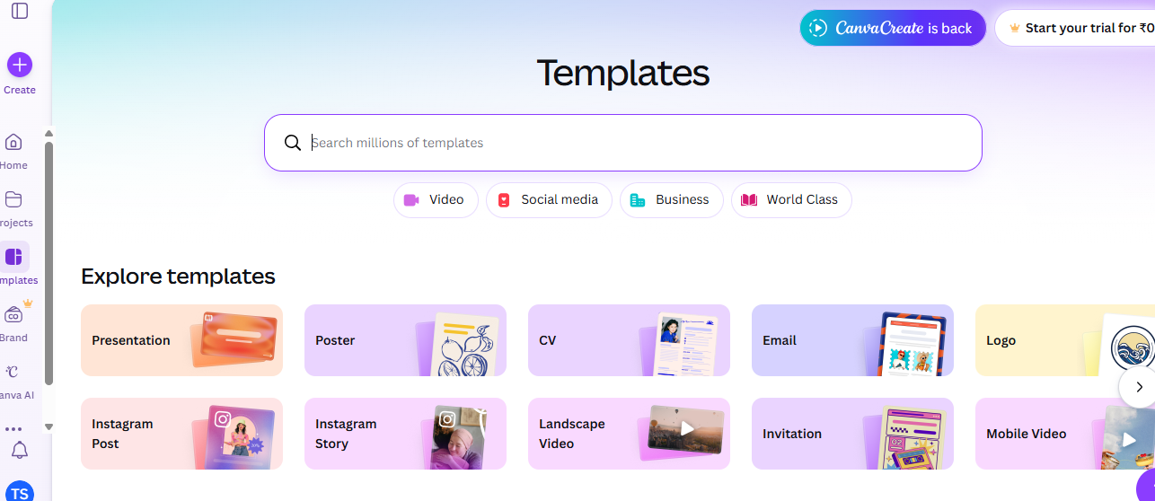Click the Search millions of templates field

pyautogui.click(x=623, y=143)
